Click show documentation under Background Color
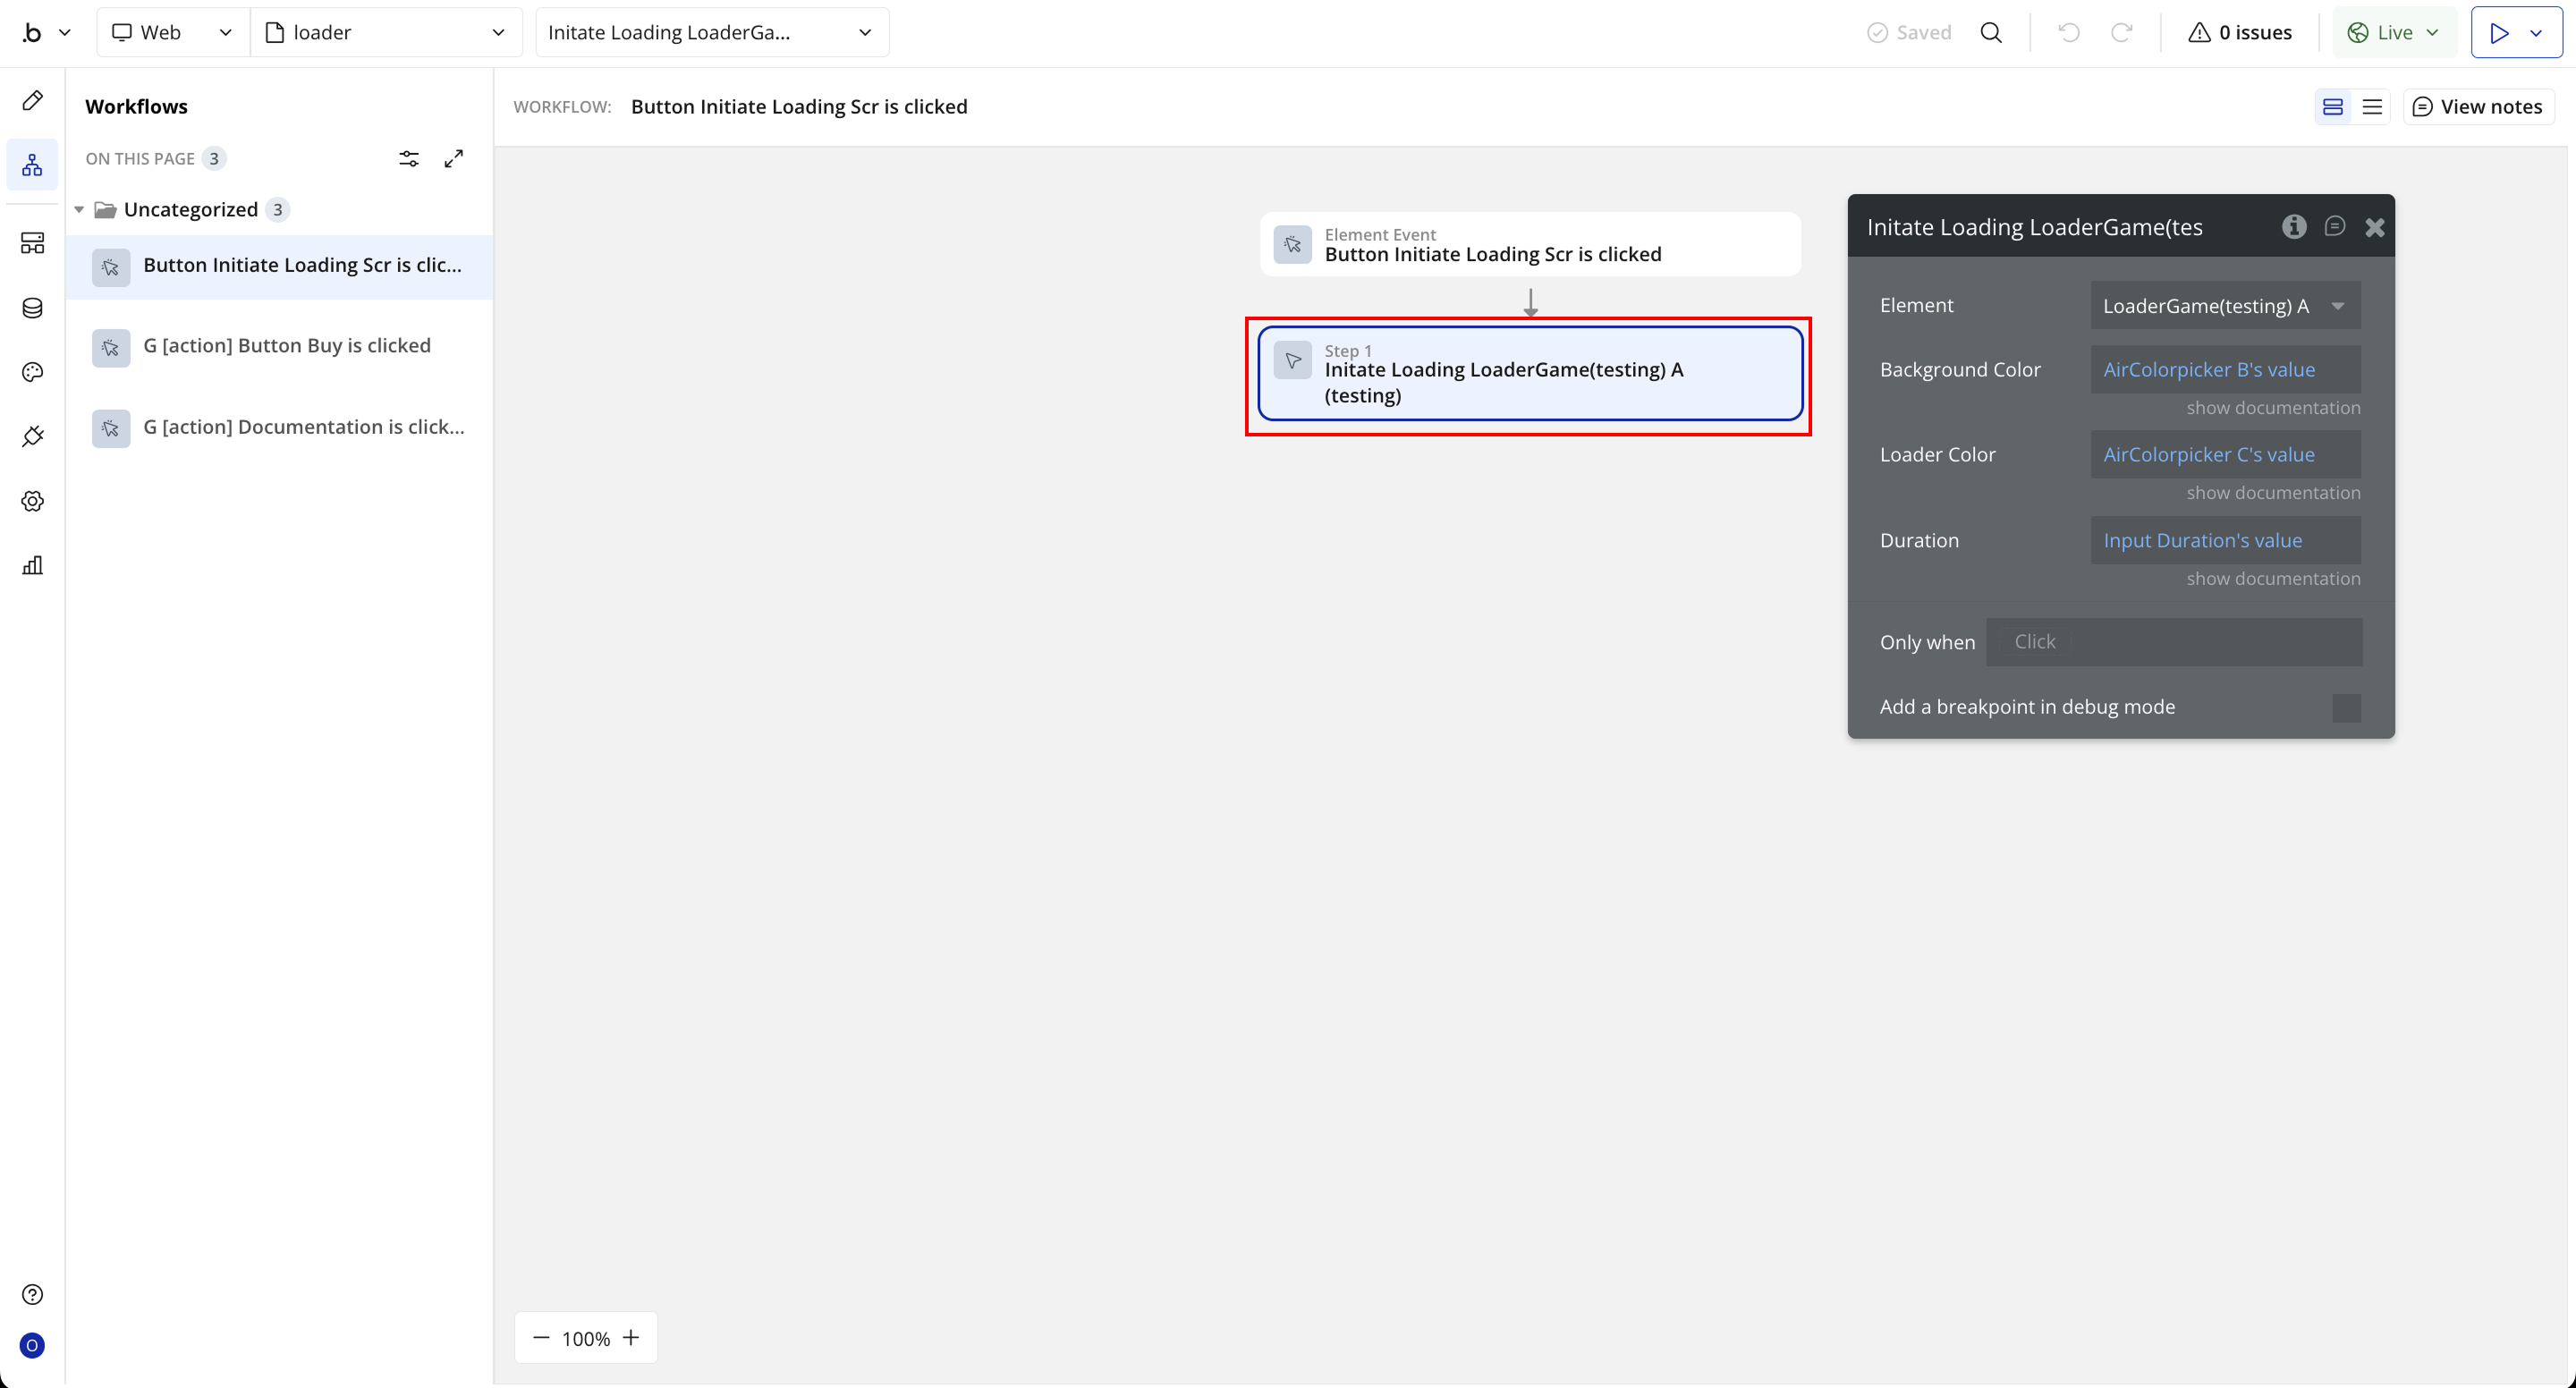 (2272, 408)
